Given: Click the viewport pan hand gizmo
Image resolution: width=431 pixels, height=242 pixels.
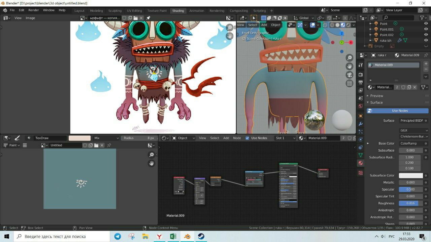Looking at the screenshot, I should point(350,67).
